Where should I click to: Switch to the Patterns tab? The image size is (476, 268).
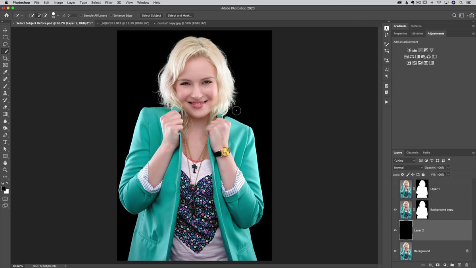[x=416, y=26]
